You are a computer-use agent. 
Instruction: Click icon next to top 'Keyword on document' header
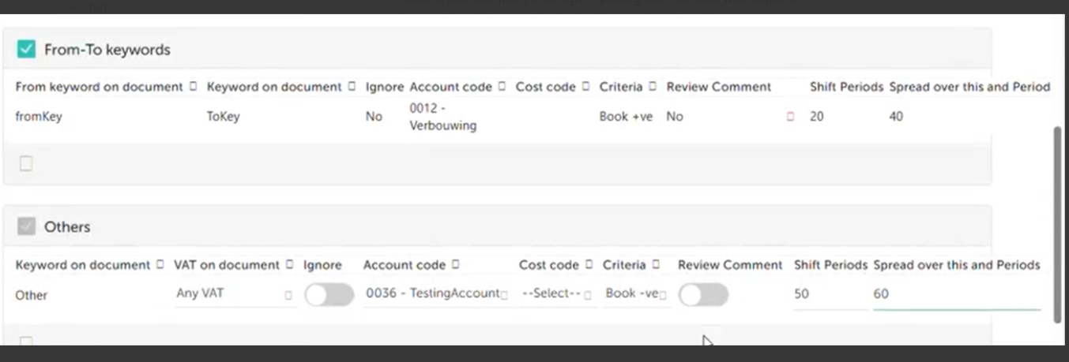[352, 87]
